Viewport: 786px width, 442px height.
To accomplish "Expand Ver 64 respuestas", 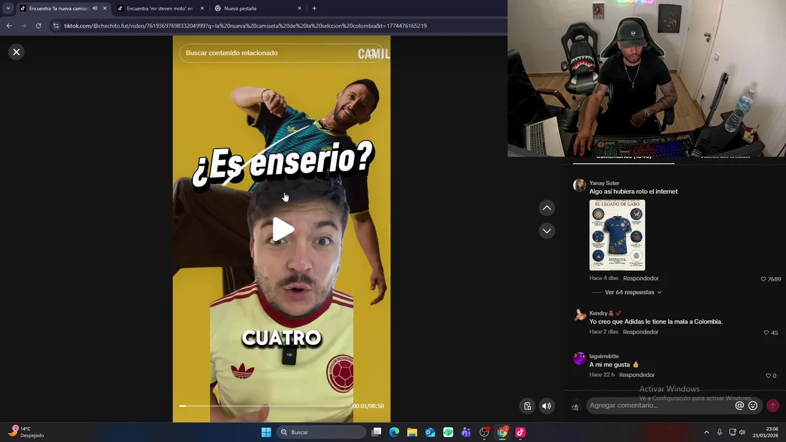I will coord(632,292).
